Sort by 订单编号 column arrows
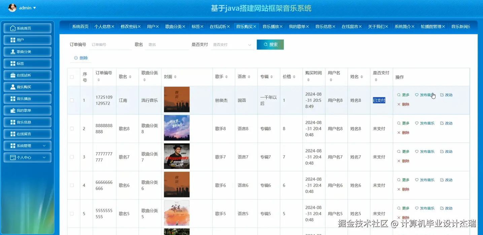The image size is (483, 235). click(x=99, y=80)
